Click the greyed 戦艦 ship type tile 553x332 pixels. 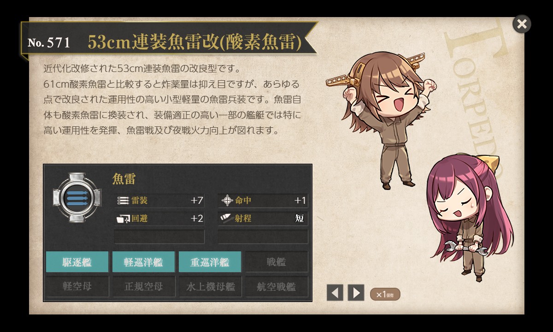coord(276,262)
